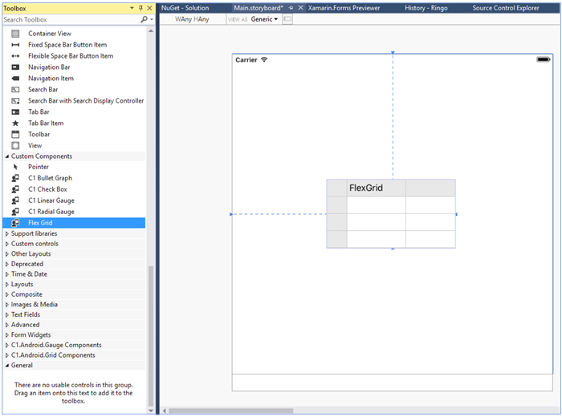
Task: Expand the Support libraries group
Action: click(x=8, y=233)
